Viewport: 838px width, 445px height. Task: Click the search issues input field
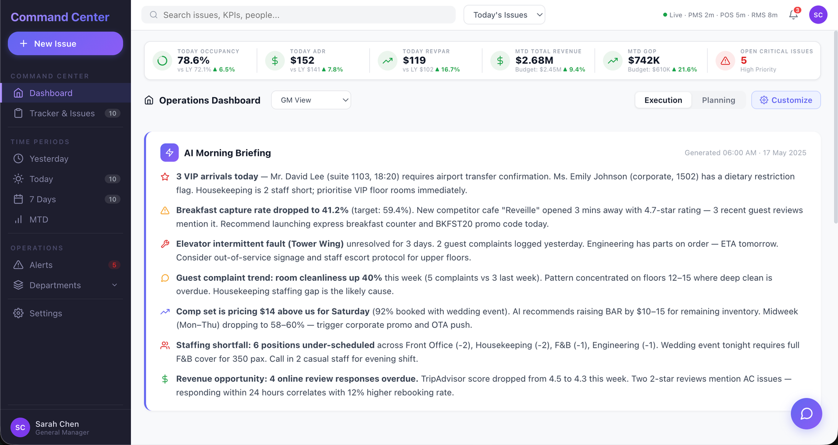click(x=299, y=15)
